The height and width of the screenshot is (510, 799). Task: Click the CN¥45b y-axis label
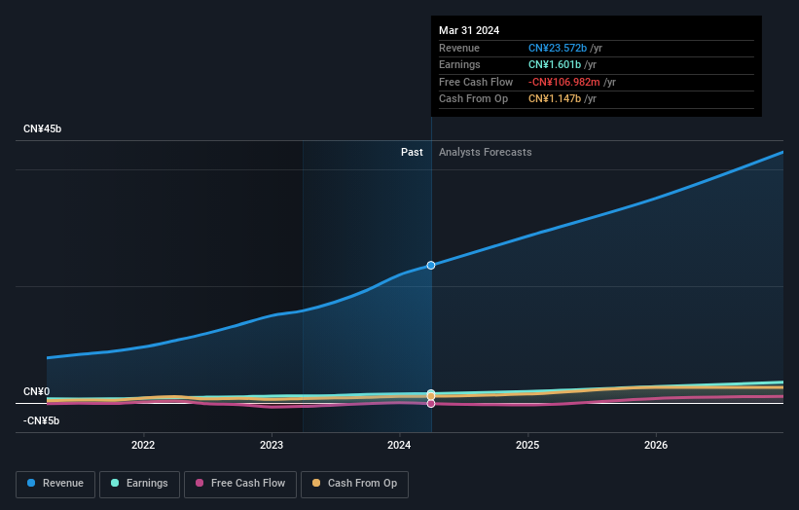(42, 128)
